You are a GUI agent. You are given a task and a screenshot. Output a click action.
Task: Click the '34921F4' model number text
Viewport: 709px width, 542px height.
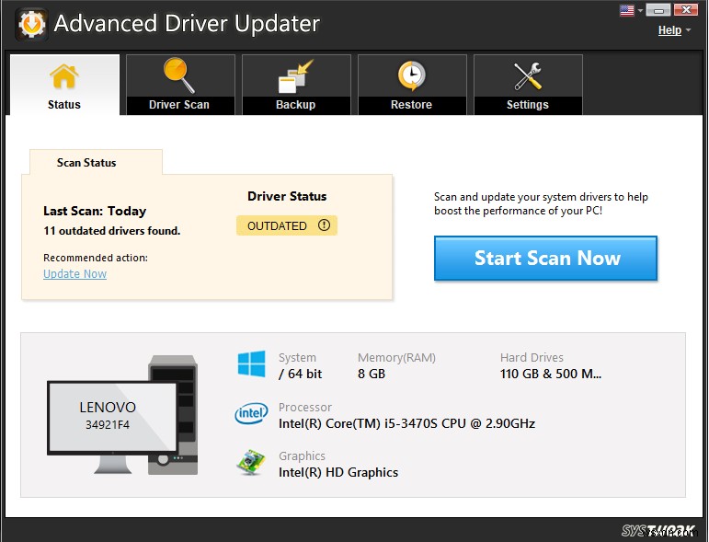click(x=108, y=425)
